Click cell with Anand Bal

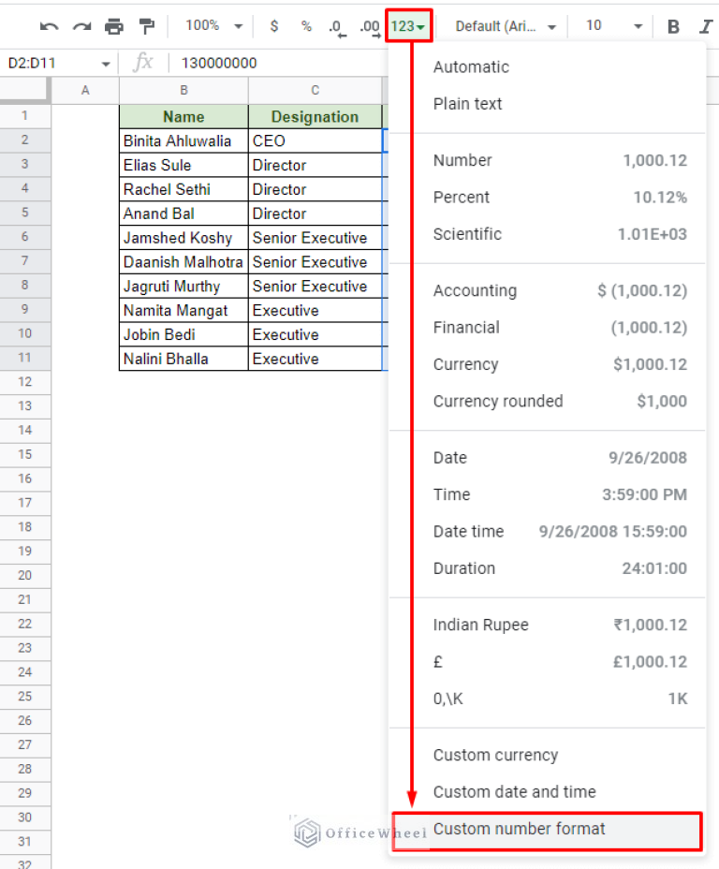point(183,214)
